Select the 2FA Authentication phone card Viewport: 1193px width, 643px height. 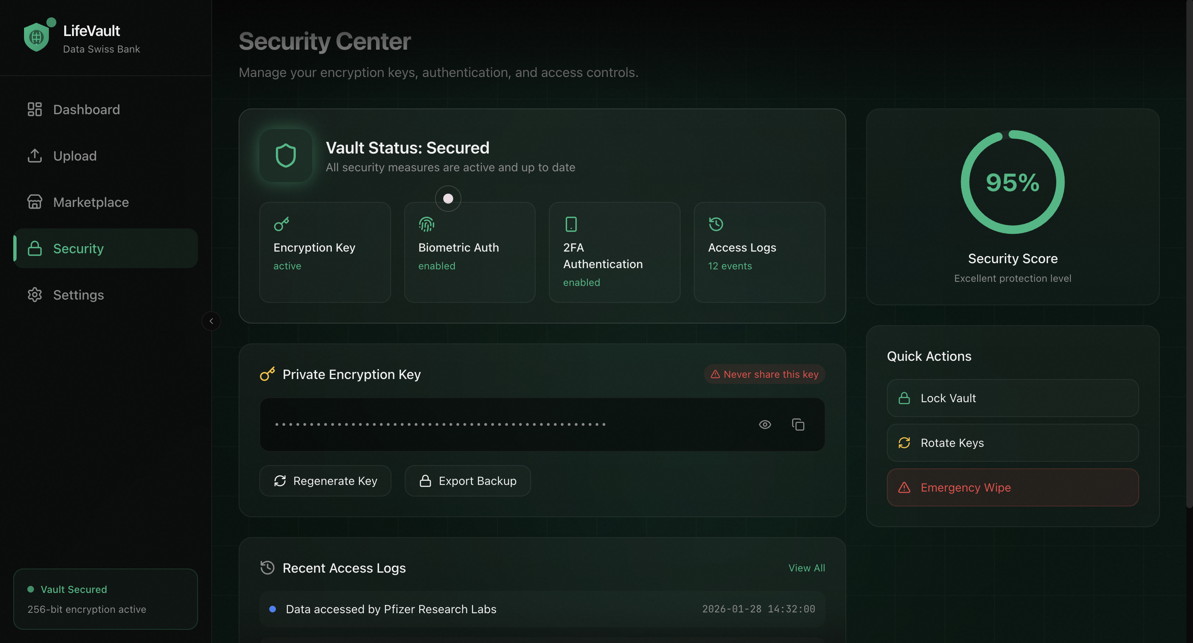coord(614,252)
